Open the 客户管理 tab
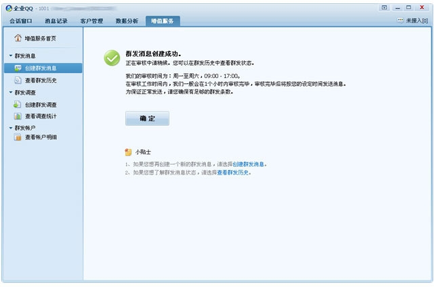435x287 pixels. 91,21
